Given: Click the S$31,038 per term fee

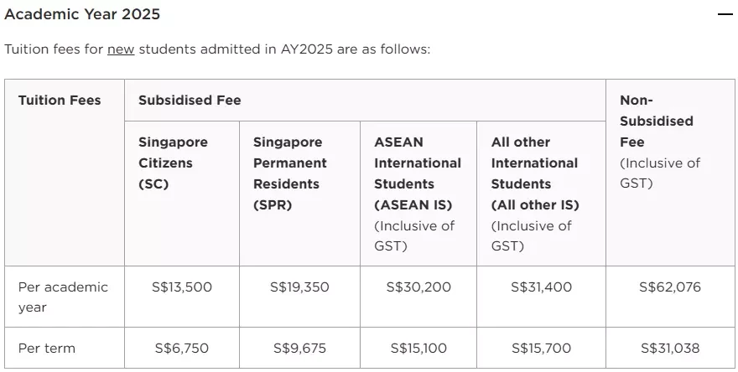Looking at the screenshot, I should [x=670, y=349].
